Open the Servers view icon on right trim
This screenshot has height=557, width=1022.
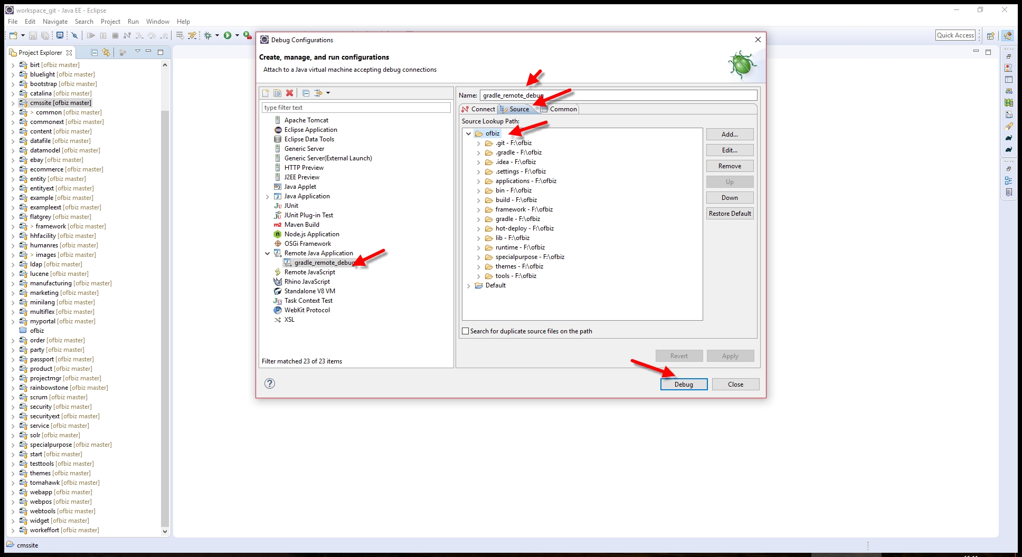coord(1009,91)
